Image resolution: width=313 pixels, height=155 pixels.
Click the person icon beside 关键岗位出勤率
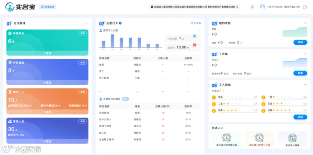pos(101,99)
